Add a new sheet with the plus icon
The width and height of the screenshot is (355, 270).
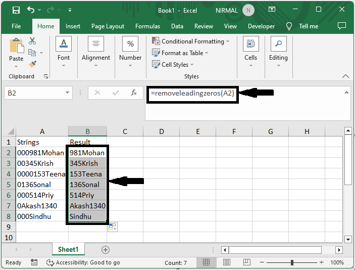click(105, 250)
